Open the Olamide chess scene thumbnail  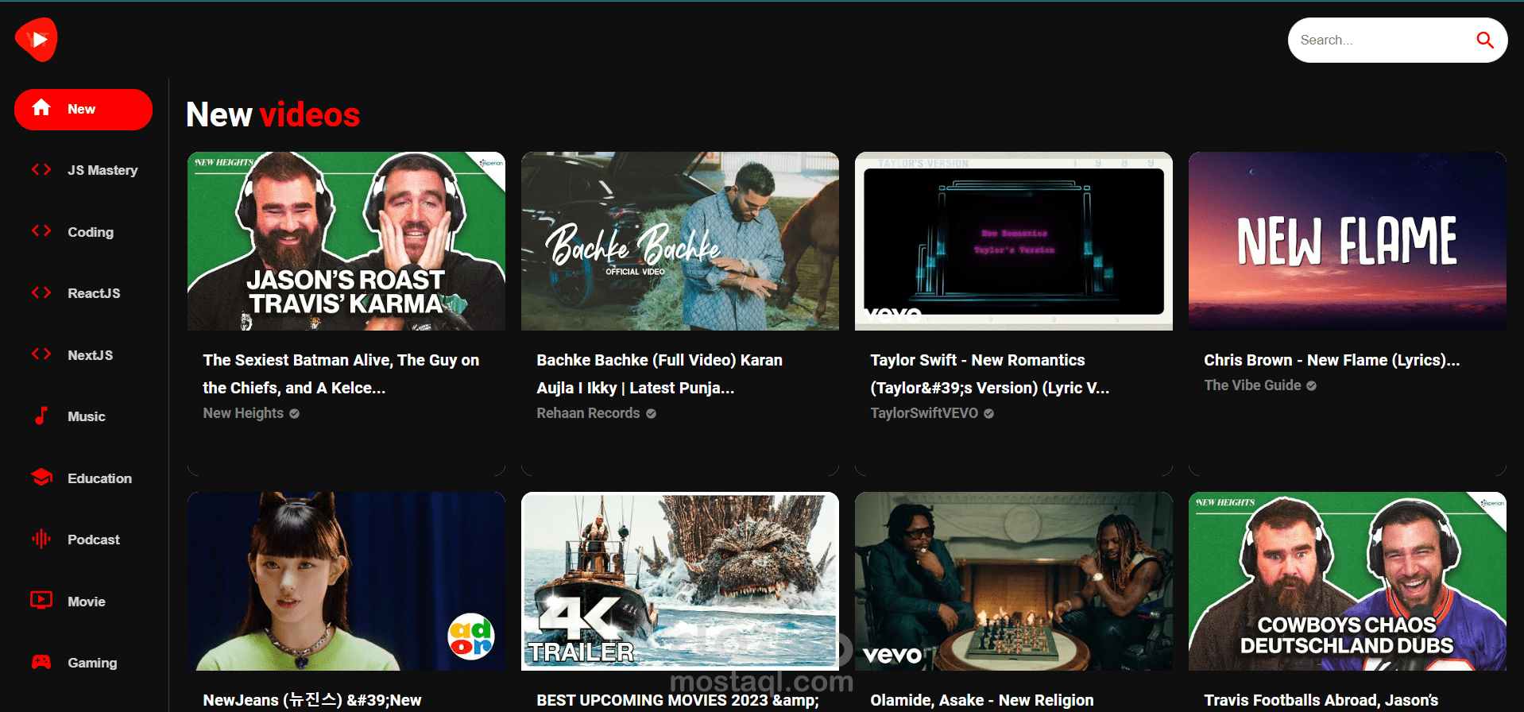point(1014,581)
